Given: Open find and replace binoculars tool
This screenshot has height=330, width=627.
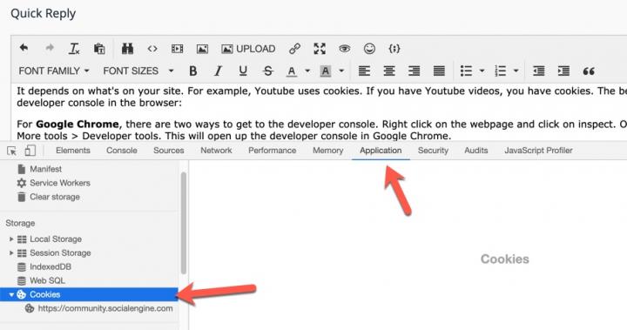Looking at the screenshot, I should pos(127,49).
